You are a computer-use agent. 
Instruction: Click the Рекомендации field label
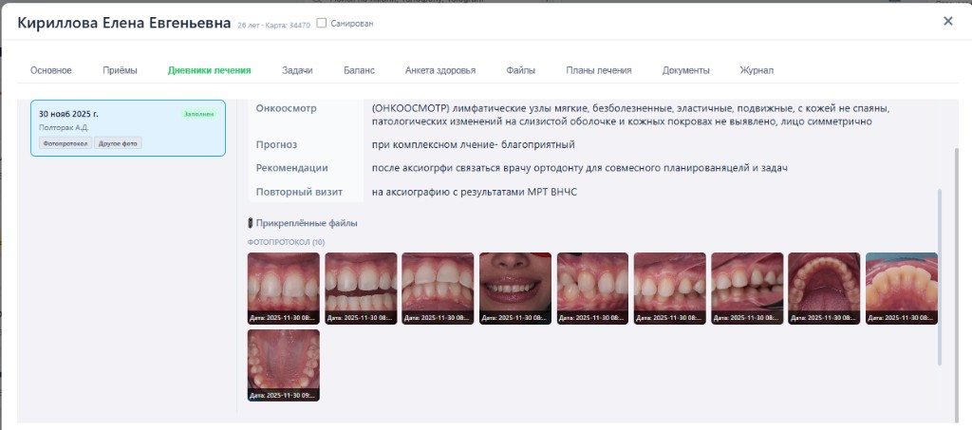pos(292,168)
